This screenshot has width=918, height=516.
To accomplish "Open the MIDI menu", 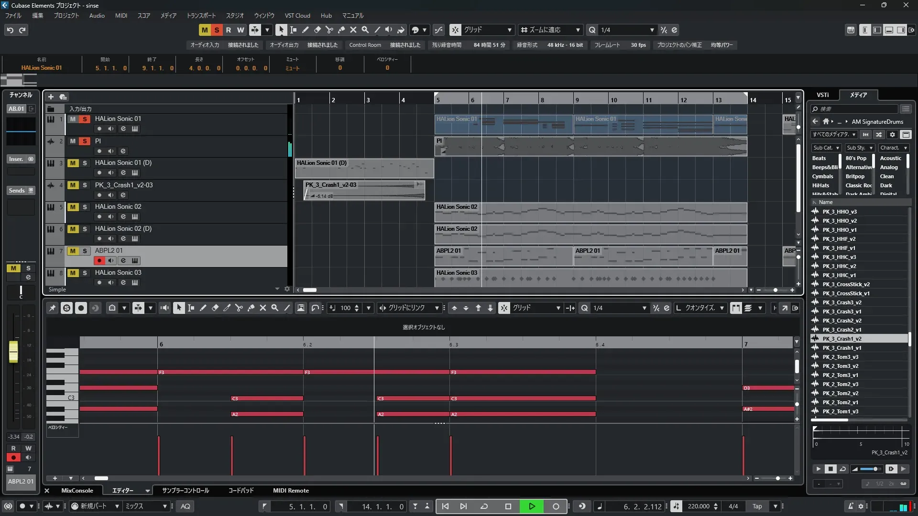I will 121,15.
